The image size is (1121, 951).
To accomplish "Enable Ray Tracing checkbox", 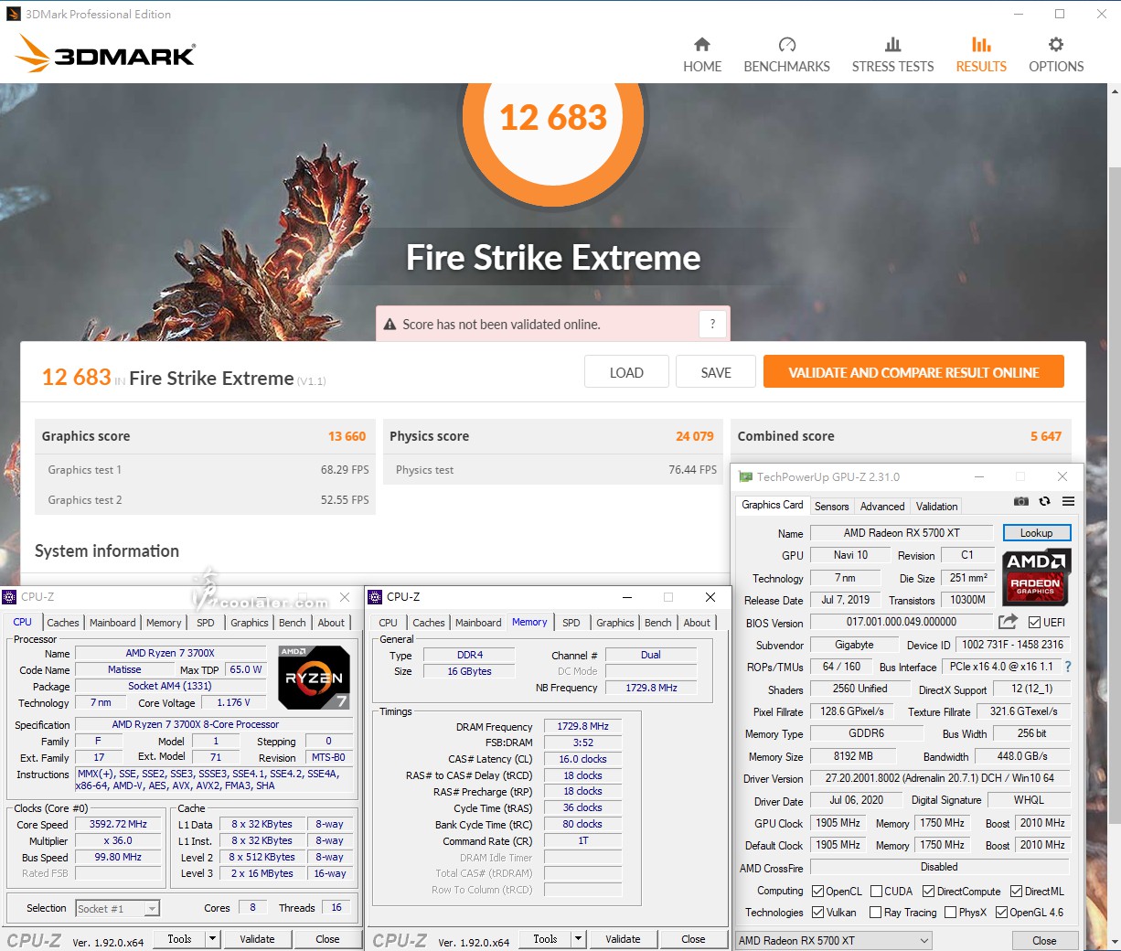I will 875,912.
